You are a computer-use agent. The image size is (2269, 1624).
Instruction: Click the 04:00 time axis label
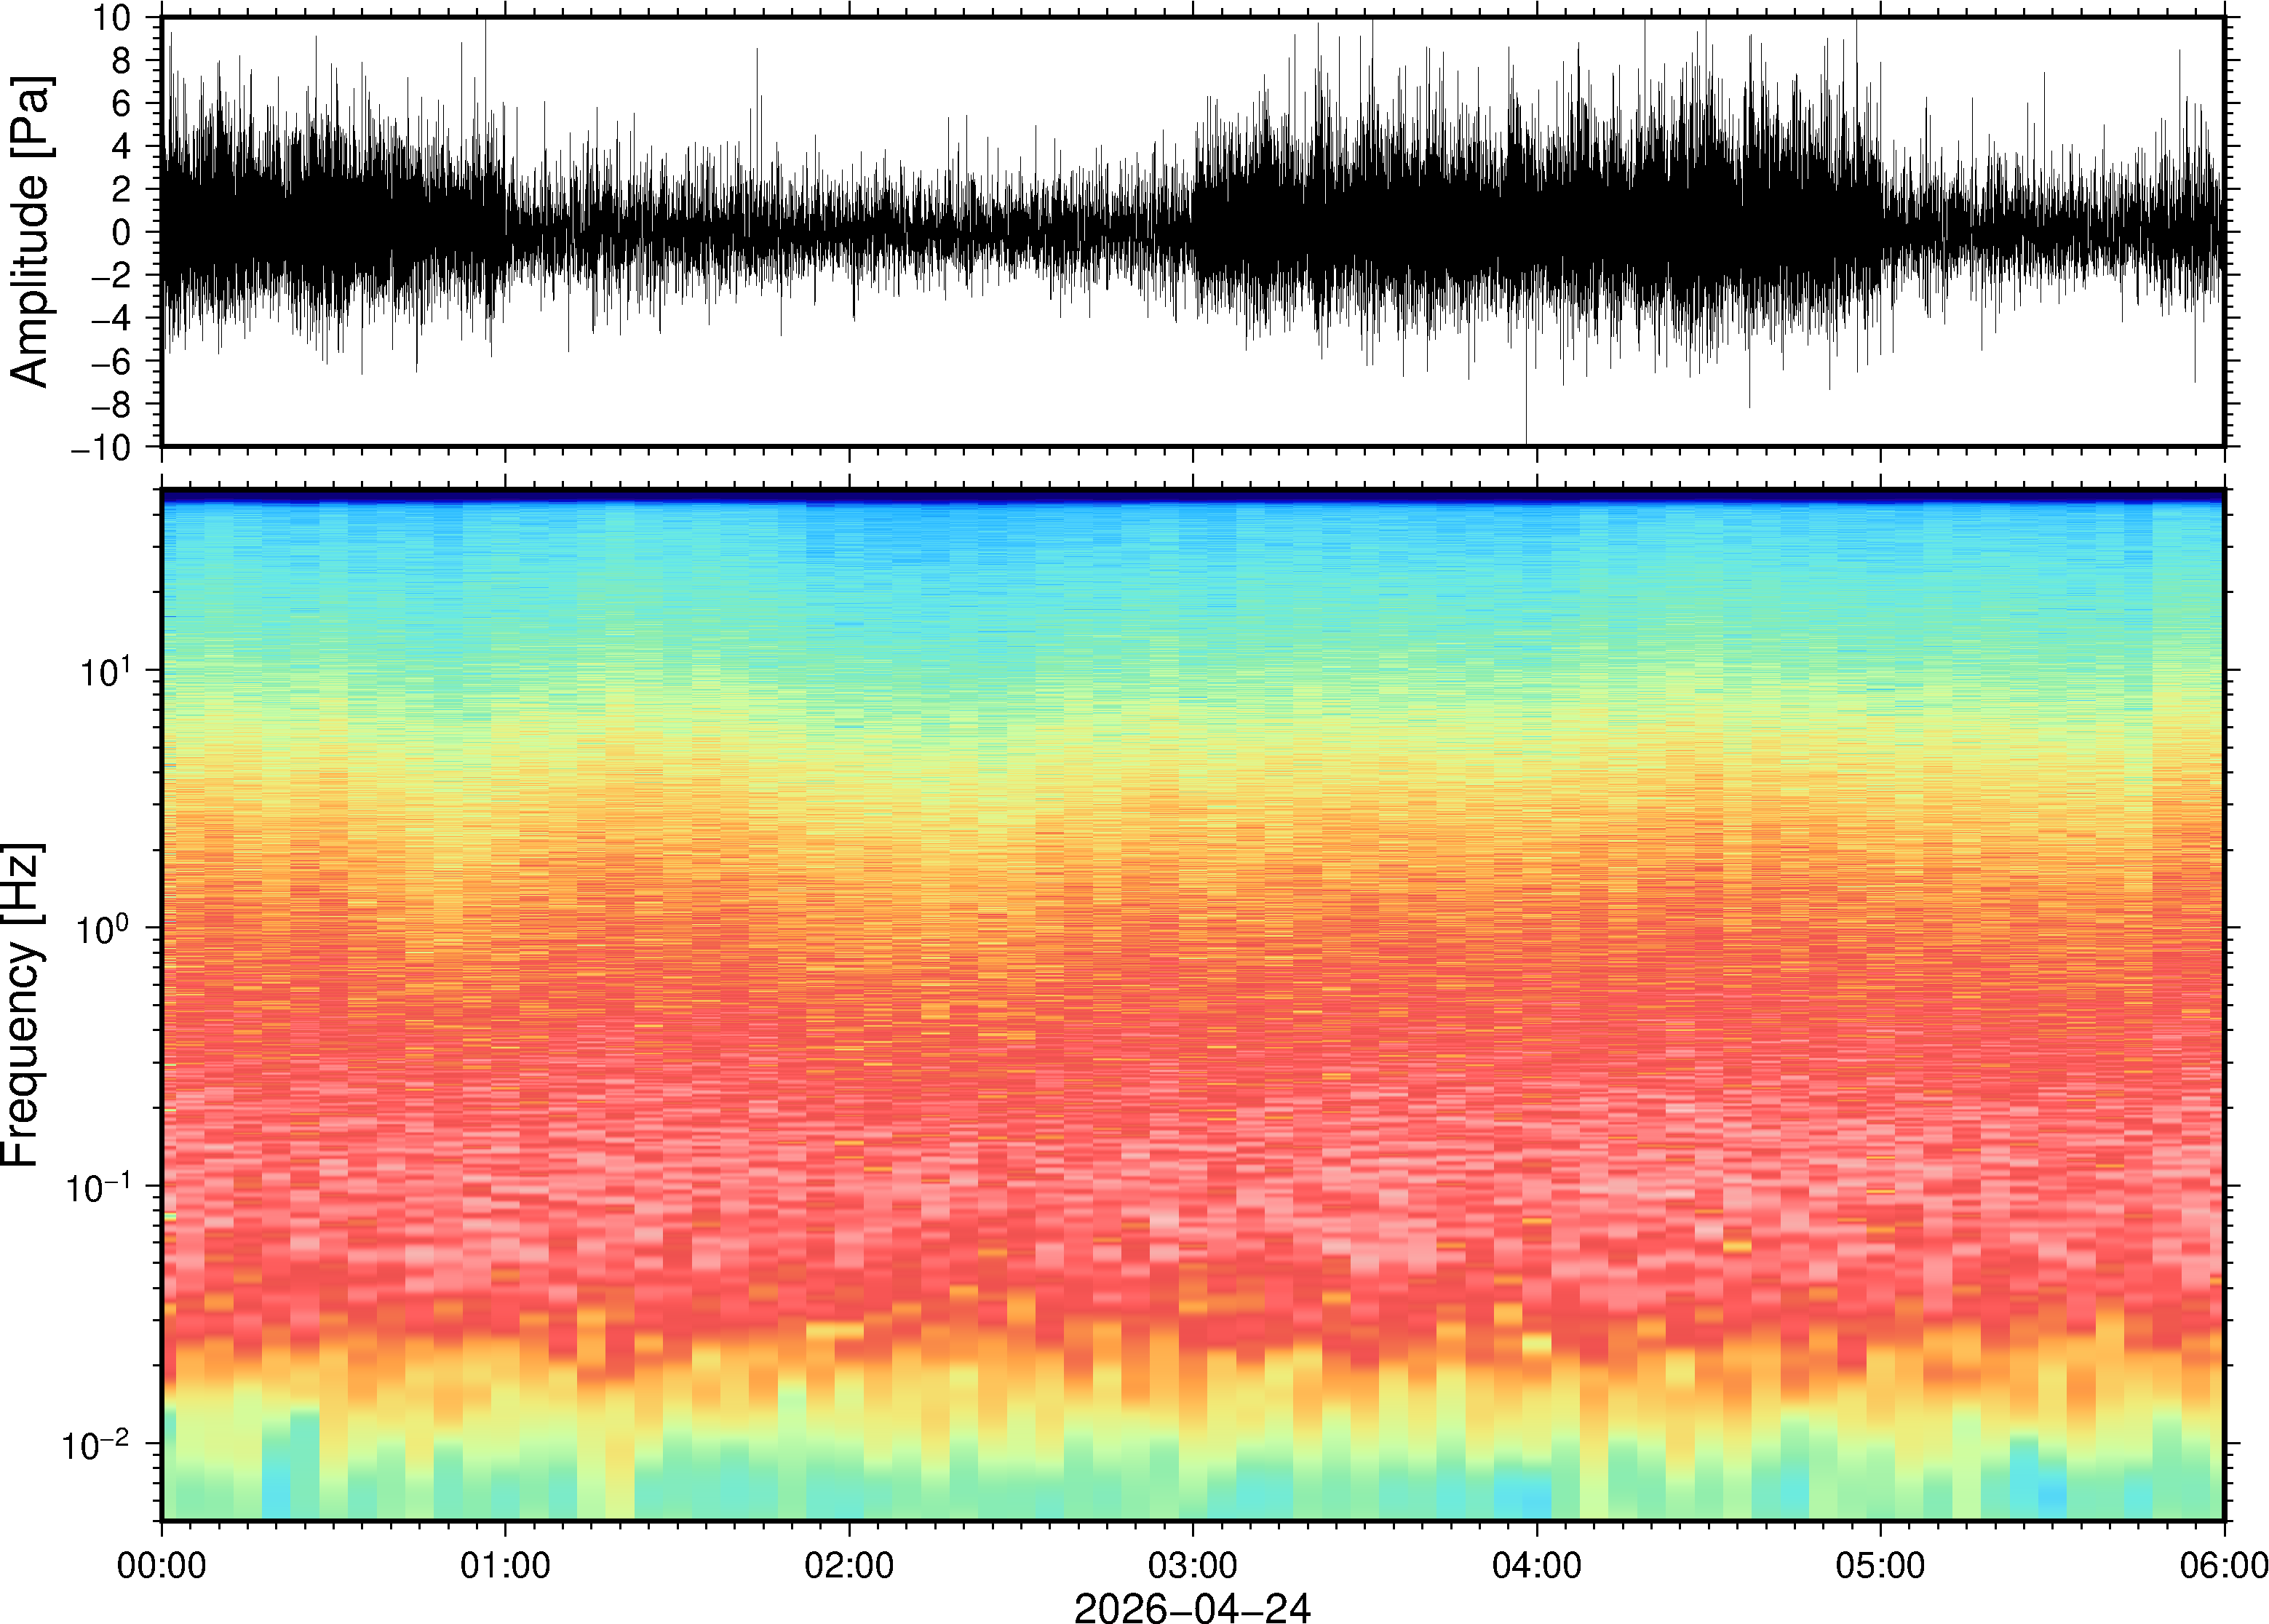click(x=1536, y=1565)
